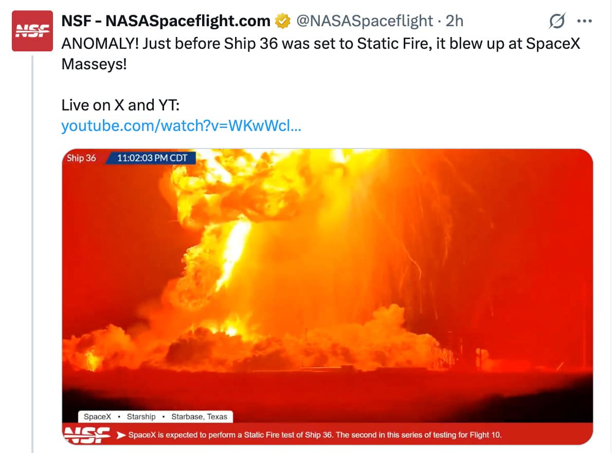Click the 11:02:03 PM CDT time badge
Image resolution: width=613 pixels, height=453 pixels.
152,158
